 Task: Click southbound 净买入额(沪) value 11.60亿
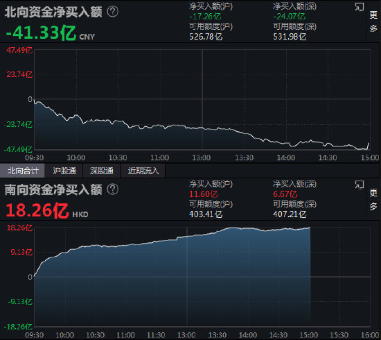pyautogui.click(x=204, y=194)
